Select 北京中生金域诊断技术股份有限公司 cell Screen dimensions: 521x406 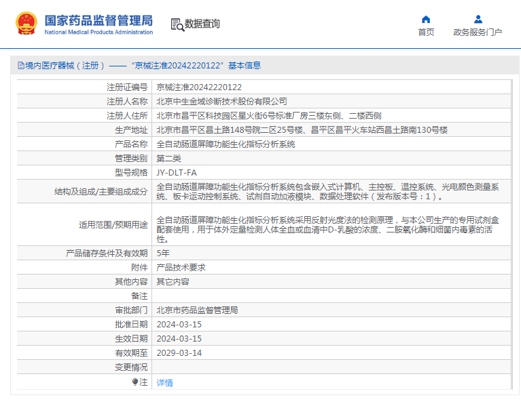pyautogui.click(x=221, y=102)
